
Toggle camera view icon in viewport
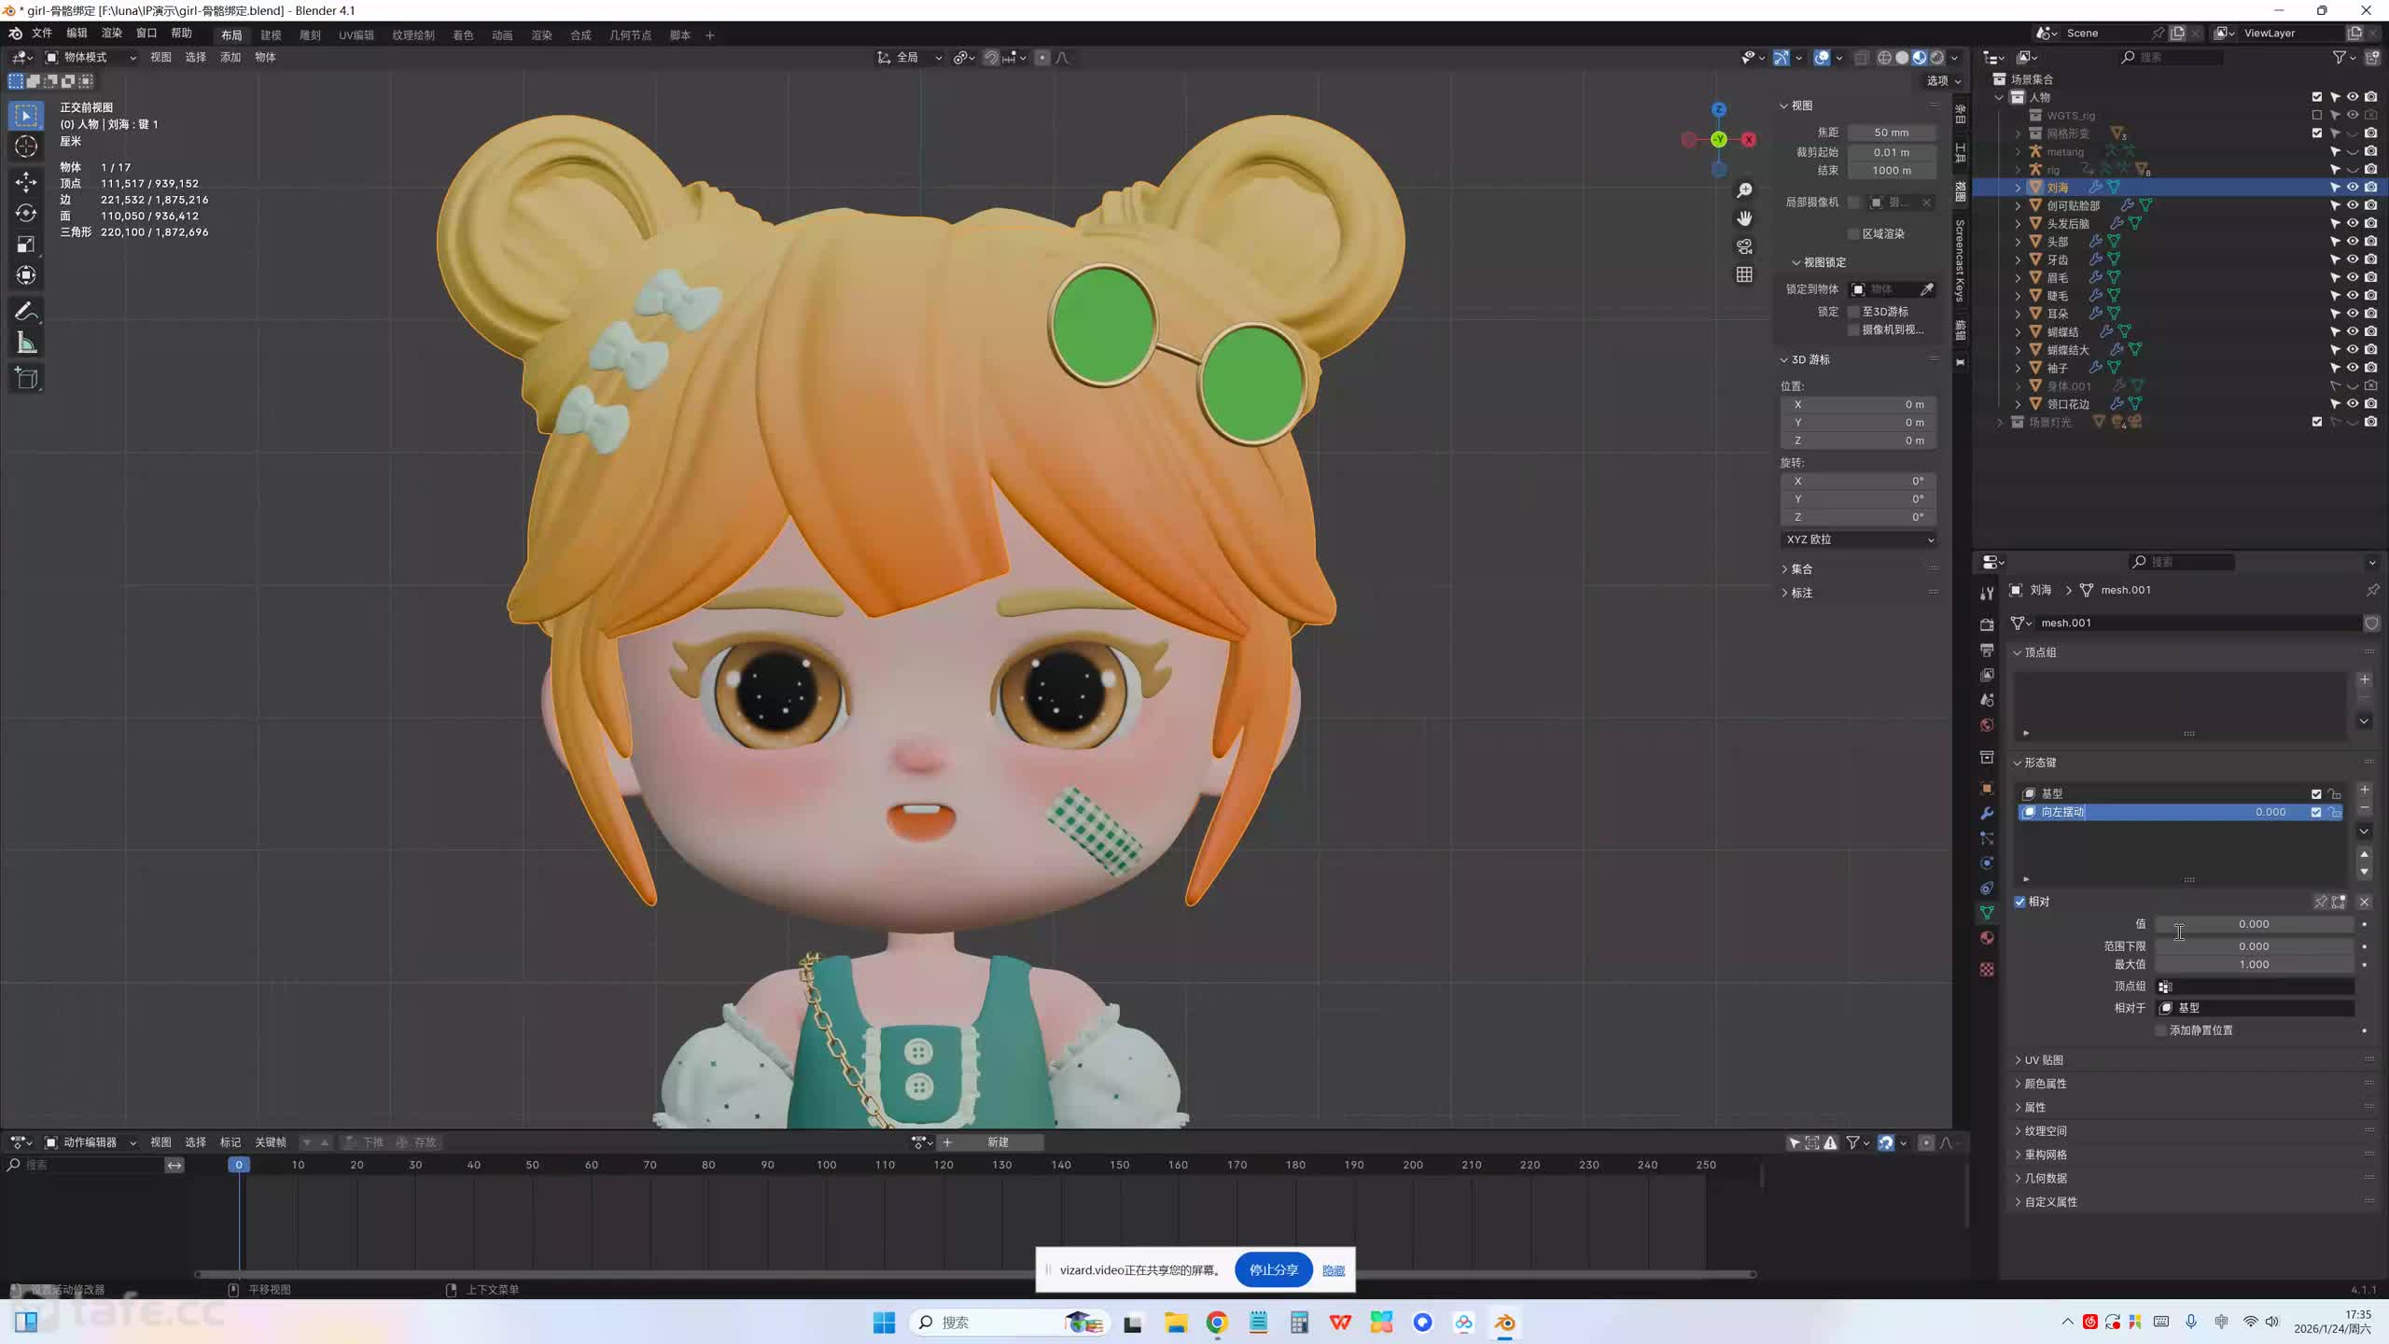(x=1744, y=246)
